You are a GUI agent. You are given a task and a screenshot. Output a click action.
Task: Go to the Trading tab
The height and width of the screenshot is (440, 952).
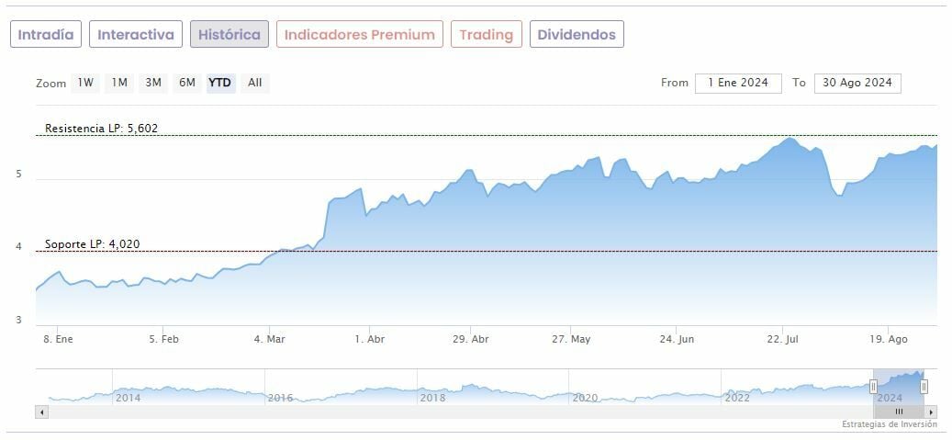(486, 35)
